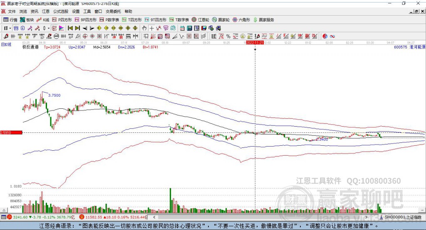Open the 江恩 menu
Image resolution: width=426 pixels, height=230 pixels.
coord(46,11)
